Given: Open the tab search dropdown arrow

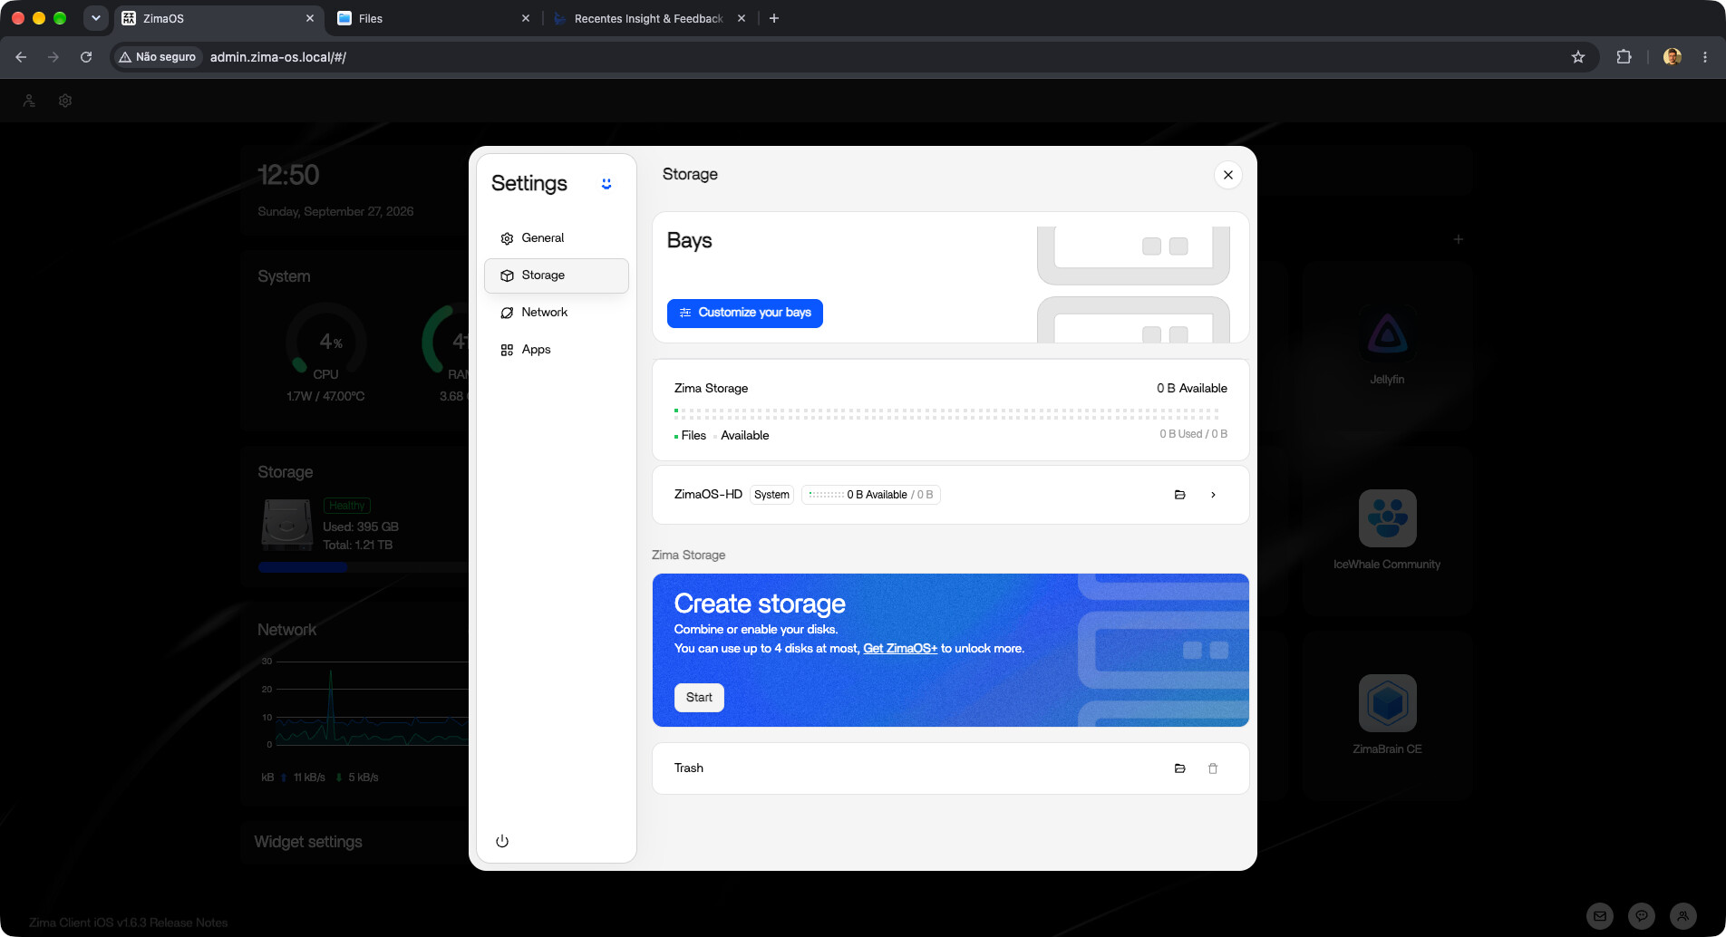Looking at the screenshot, I should (95, 18).
